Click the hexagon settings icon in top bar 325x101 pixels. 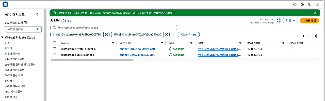point(302,4)
